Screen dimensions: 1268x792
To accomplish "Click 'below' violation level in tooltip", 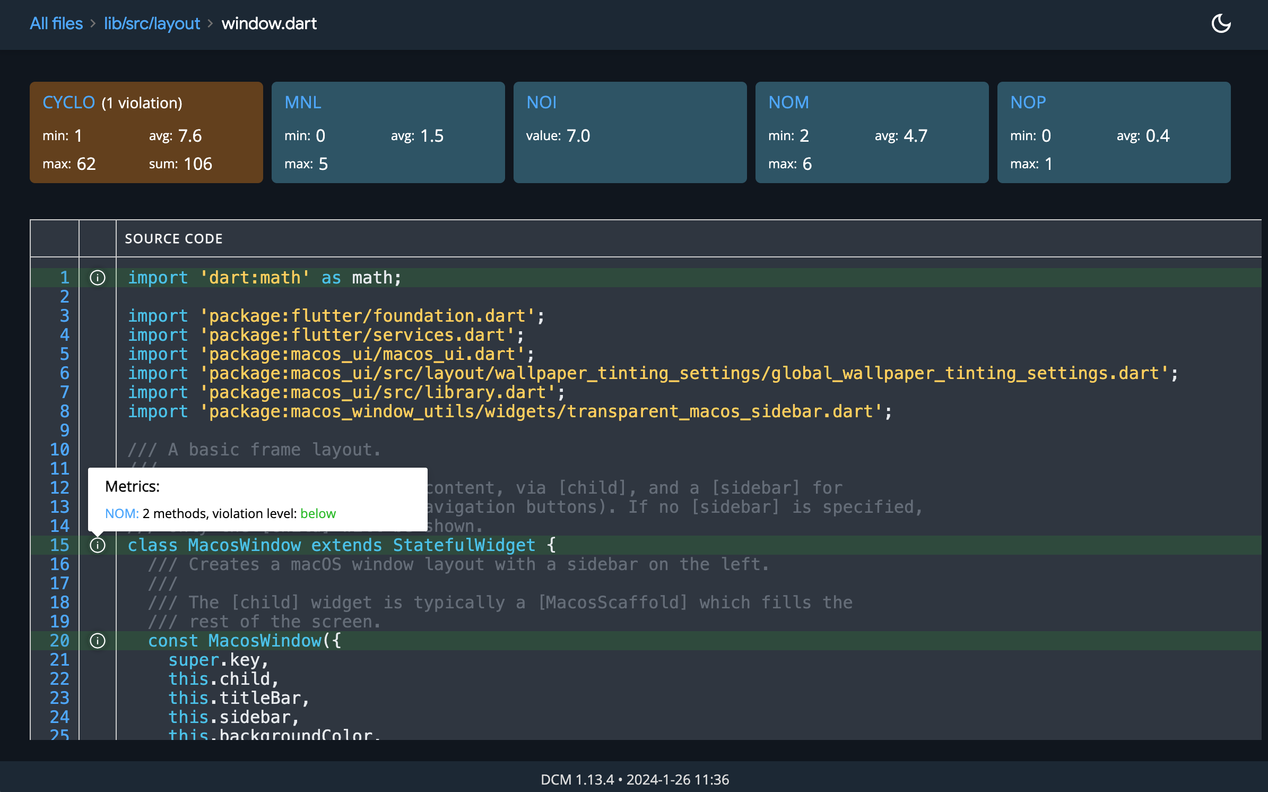I will 318,513.
